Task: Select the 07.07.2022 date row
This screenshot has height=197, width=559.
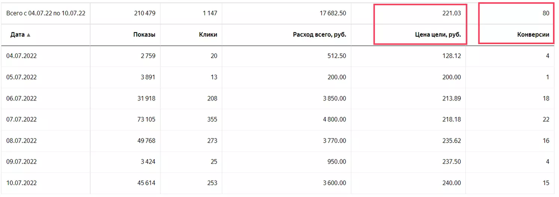Action: (x=279, y=119)
